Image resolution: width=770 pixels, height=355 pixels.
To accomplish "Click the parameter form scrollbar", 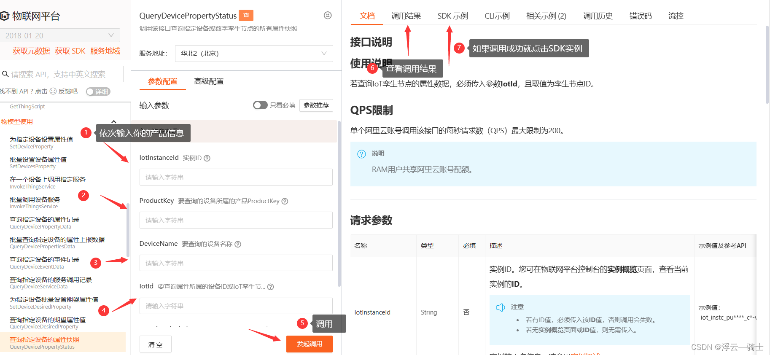I will coord(339,204).
